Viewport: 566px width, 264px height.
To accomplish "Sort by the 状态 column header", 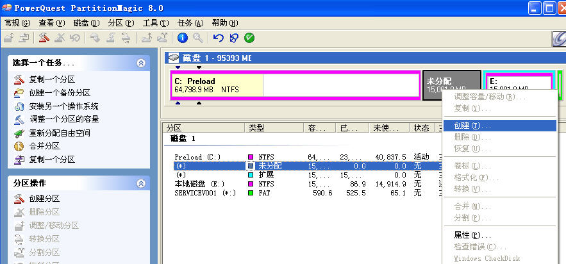I will point(422,128).
